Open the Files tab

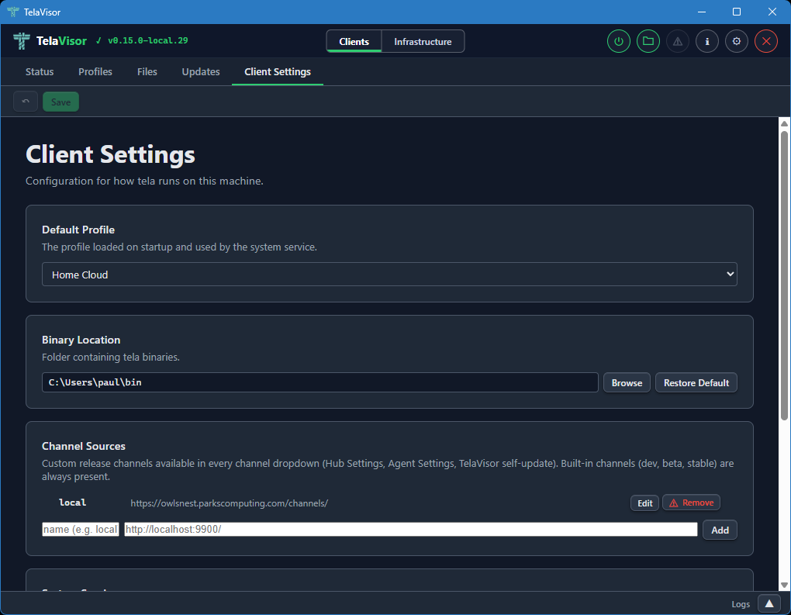pyautogui.click(x=147, y=71)
